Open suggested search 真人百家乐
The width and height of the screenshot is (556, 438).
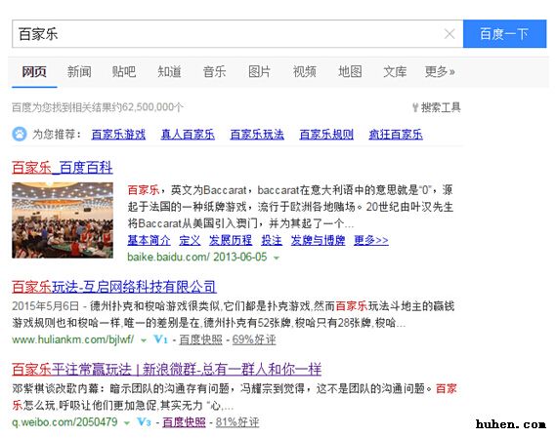coord(188,135)
